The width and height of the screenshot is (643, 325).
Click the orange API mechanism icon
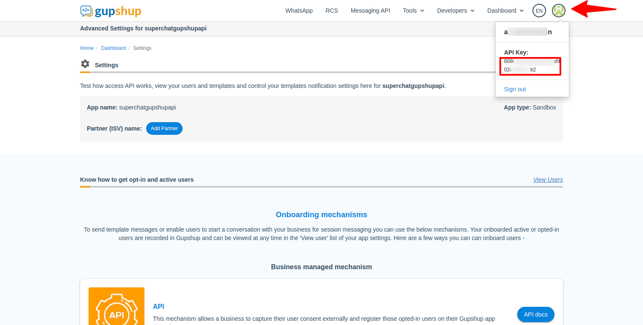[x=116, y=306]
